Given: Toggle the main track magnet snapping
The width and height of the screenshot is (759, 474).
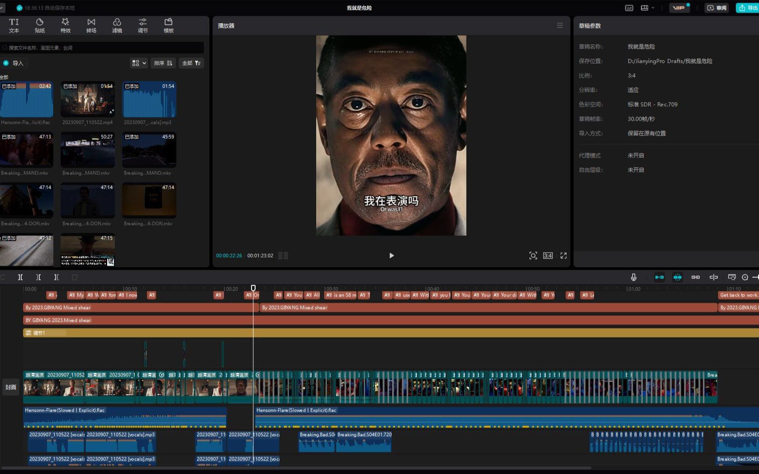Looking at the screenshot, I should tap(659, 277).
